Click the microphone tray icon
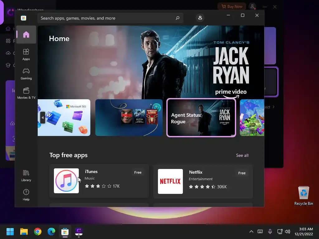This screenshot has width=319, height=239. (x=270, y=232)
